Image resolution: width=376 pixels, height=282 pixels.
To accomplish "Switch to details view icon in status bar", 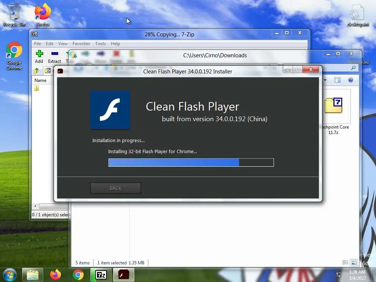I will click(345, 263).
